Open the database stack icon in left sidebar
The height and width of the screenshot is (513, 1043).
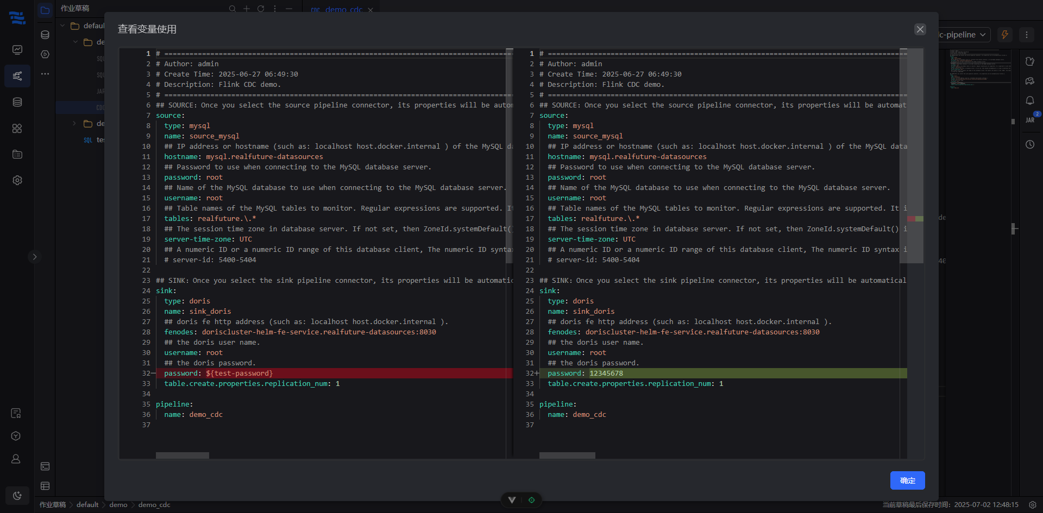17,102
